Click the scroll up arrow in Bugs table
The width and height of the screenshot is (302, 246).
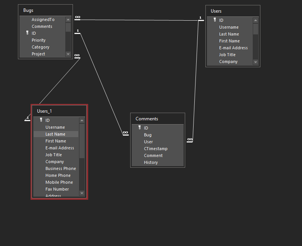tap(68, 20)
